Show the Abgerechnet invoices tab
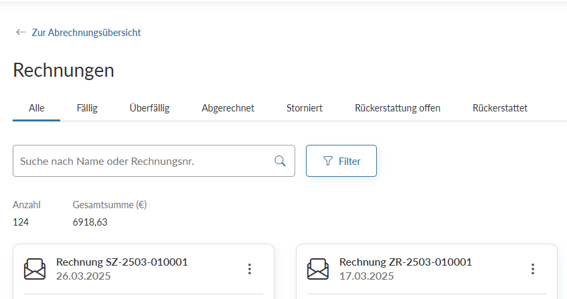This screenshot has width=567, height=299. click(228, 108)
